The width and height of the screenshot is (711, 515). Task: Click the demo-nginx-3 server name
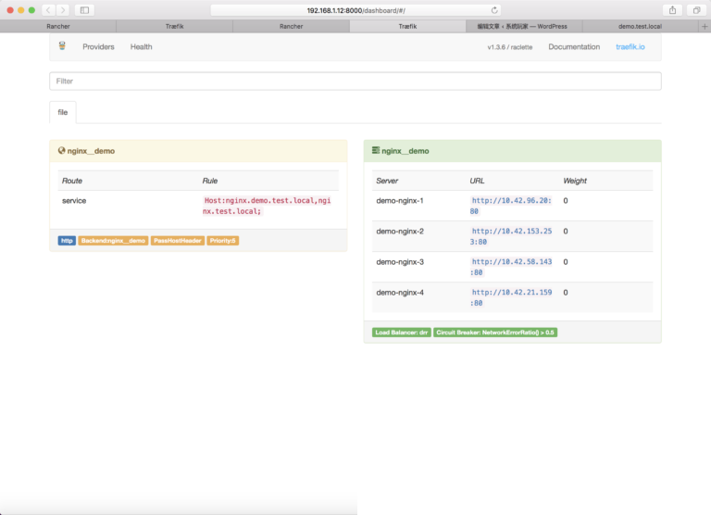click(400, 262)
